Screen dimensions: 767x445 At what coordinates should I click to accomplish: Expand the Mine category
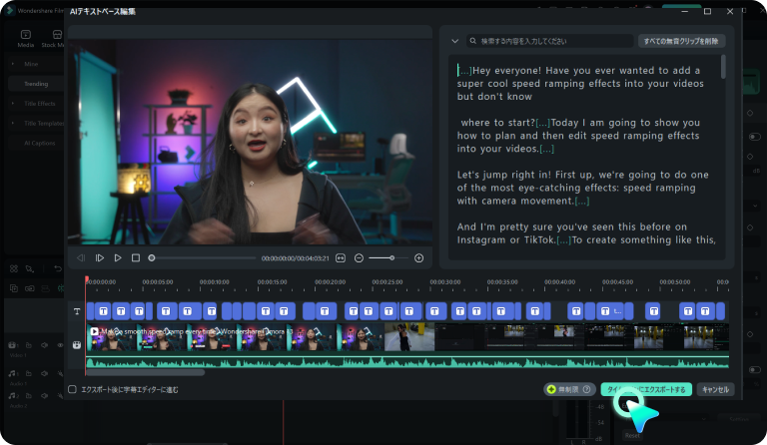tap(13, 64)
